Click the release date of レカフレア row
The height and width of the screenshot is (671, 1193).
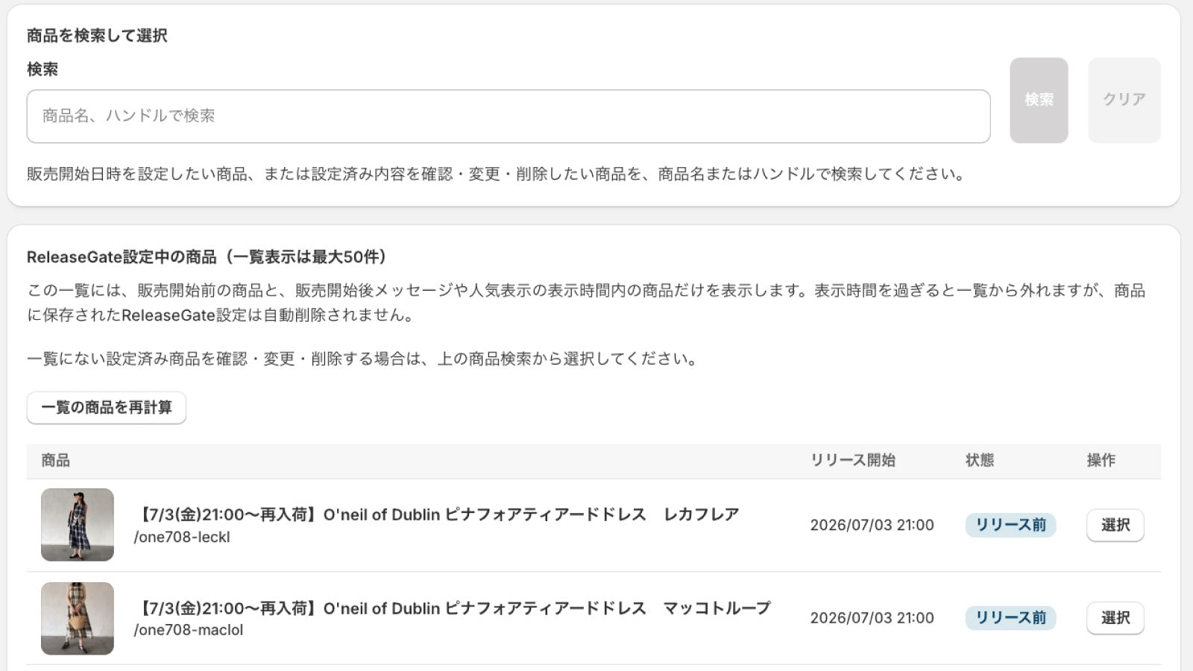pos(872,525)
